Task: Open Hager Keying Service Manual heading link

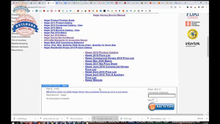Action: point(109,15)
